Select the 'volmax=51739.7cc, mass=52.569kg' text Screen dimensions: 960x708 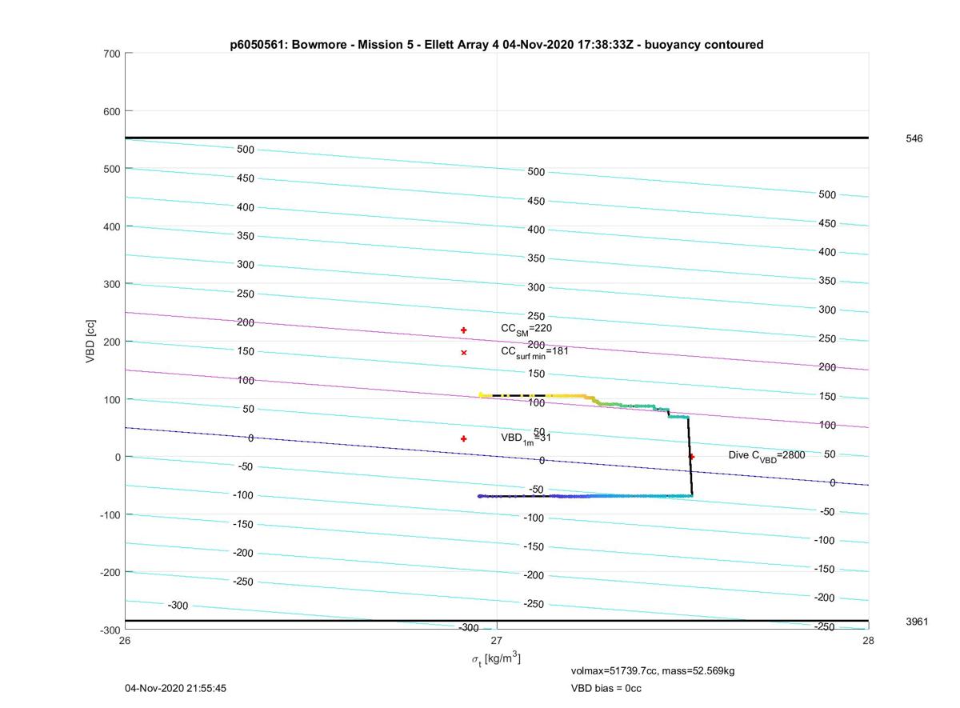point(653,670)
